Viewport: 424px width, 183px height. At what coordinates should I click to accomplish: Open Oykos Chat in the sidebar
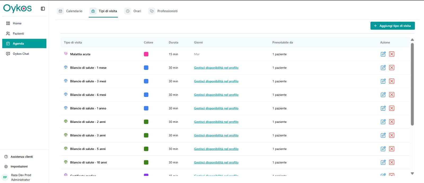coord(24,54)
